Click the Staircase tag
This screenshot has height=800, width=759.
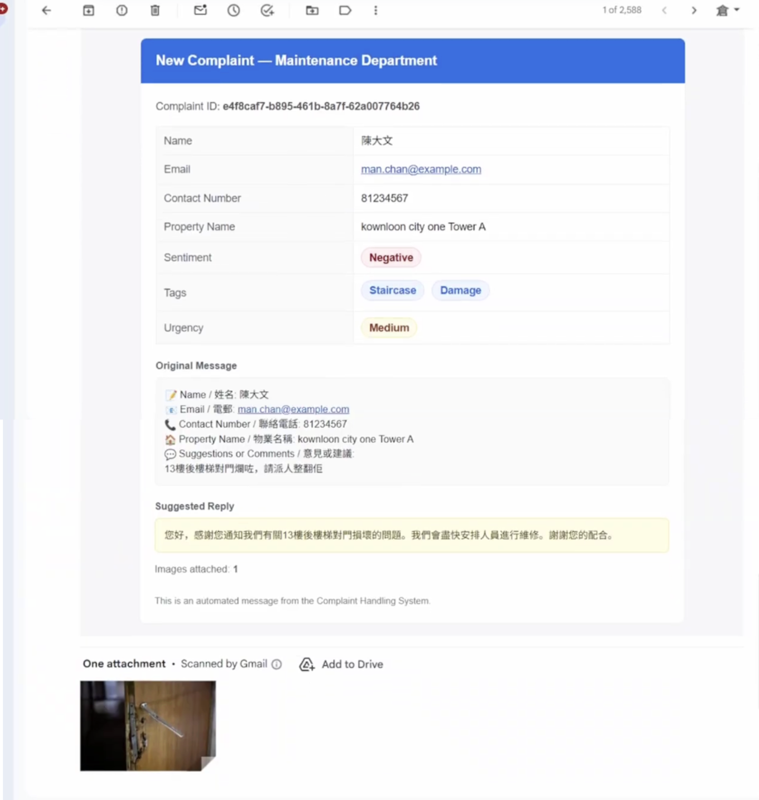click(x=393, y=290)
